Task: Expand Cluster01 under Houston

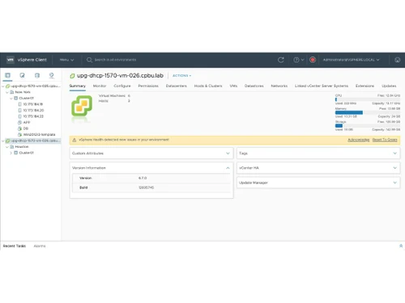Action: point(11,153)
